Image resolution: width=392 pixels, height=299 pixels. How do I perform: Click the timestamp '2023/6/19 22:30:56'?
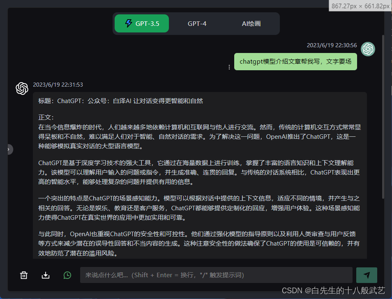click(332, 45)
